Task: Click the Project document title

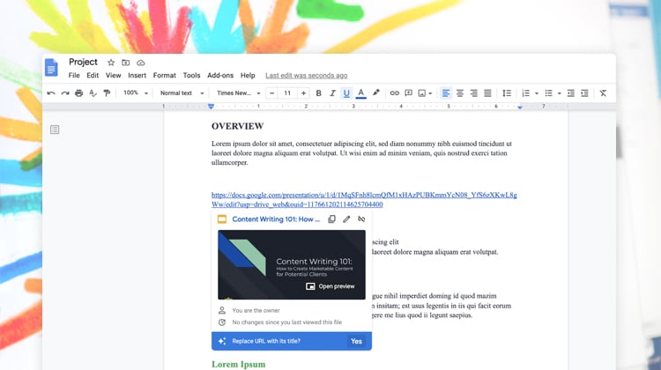Action: 83,62
